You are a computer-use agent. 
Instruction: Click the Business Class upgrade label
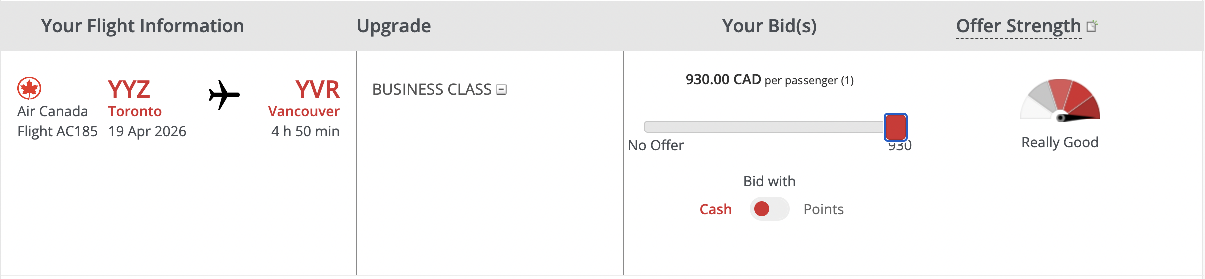(x=432, y=89)
